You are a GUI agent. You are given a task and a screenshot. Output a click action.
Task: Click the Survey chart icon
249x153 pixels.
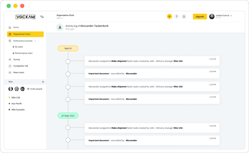pos(10,59)
